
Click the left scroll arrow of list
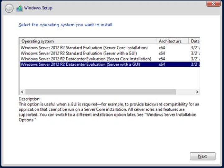pos(22,92)
